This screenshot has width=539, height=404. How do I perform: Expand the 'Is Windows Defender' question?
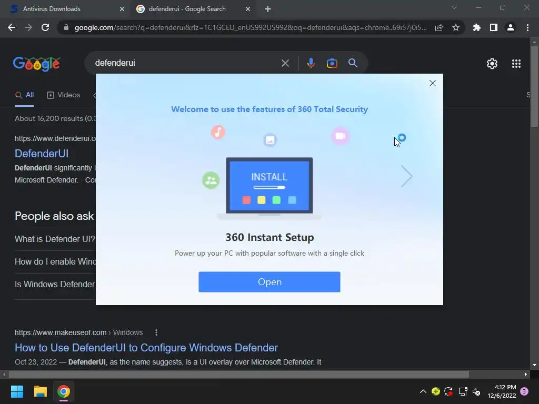pyautogui.click(x=55, y=285)
